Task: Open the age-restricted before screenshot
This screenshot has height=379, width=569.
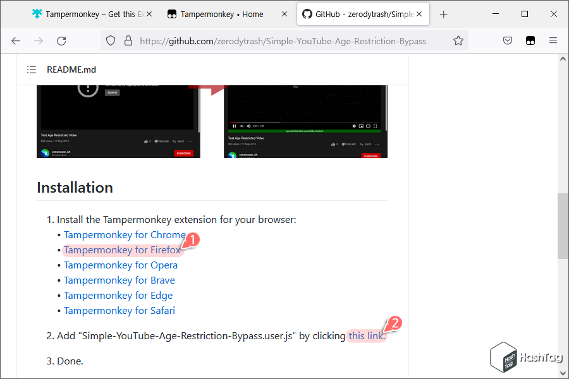Action: click(x=118, y=121)
